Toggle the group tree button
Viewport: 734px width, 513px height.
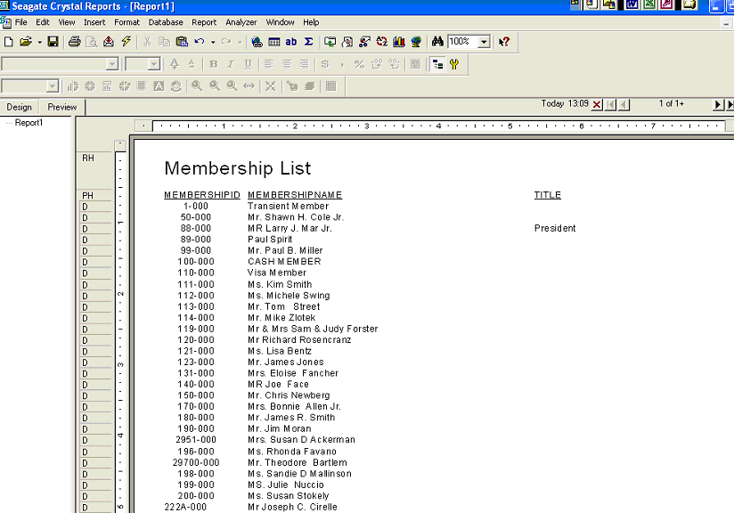437,64
